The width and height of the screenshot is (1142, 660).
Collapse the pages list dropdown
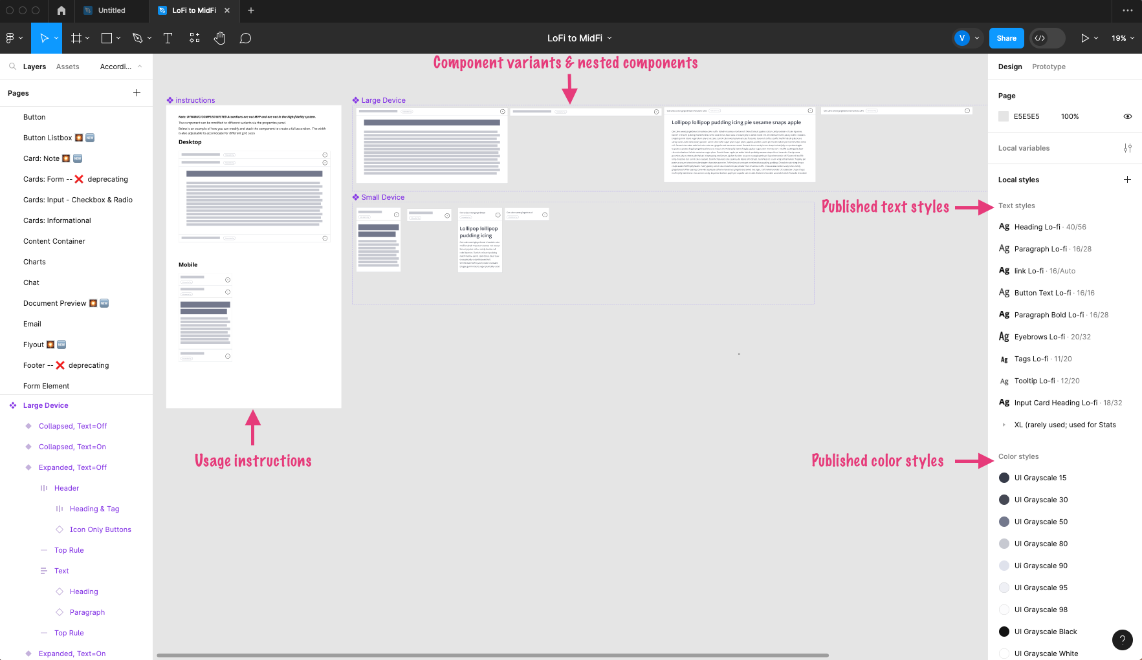click(x=140, y=67)
